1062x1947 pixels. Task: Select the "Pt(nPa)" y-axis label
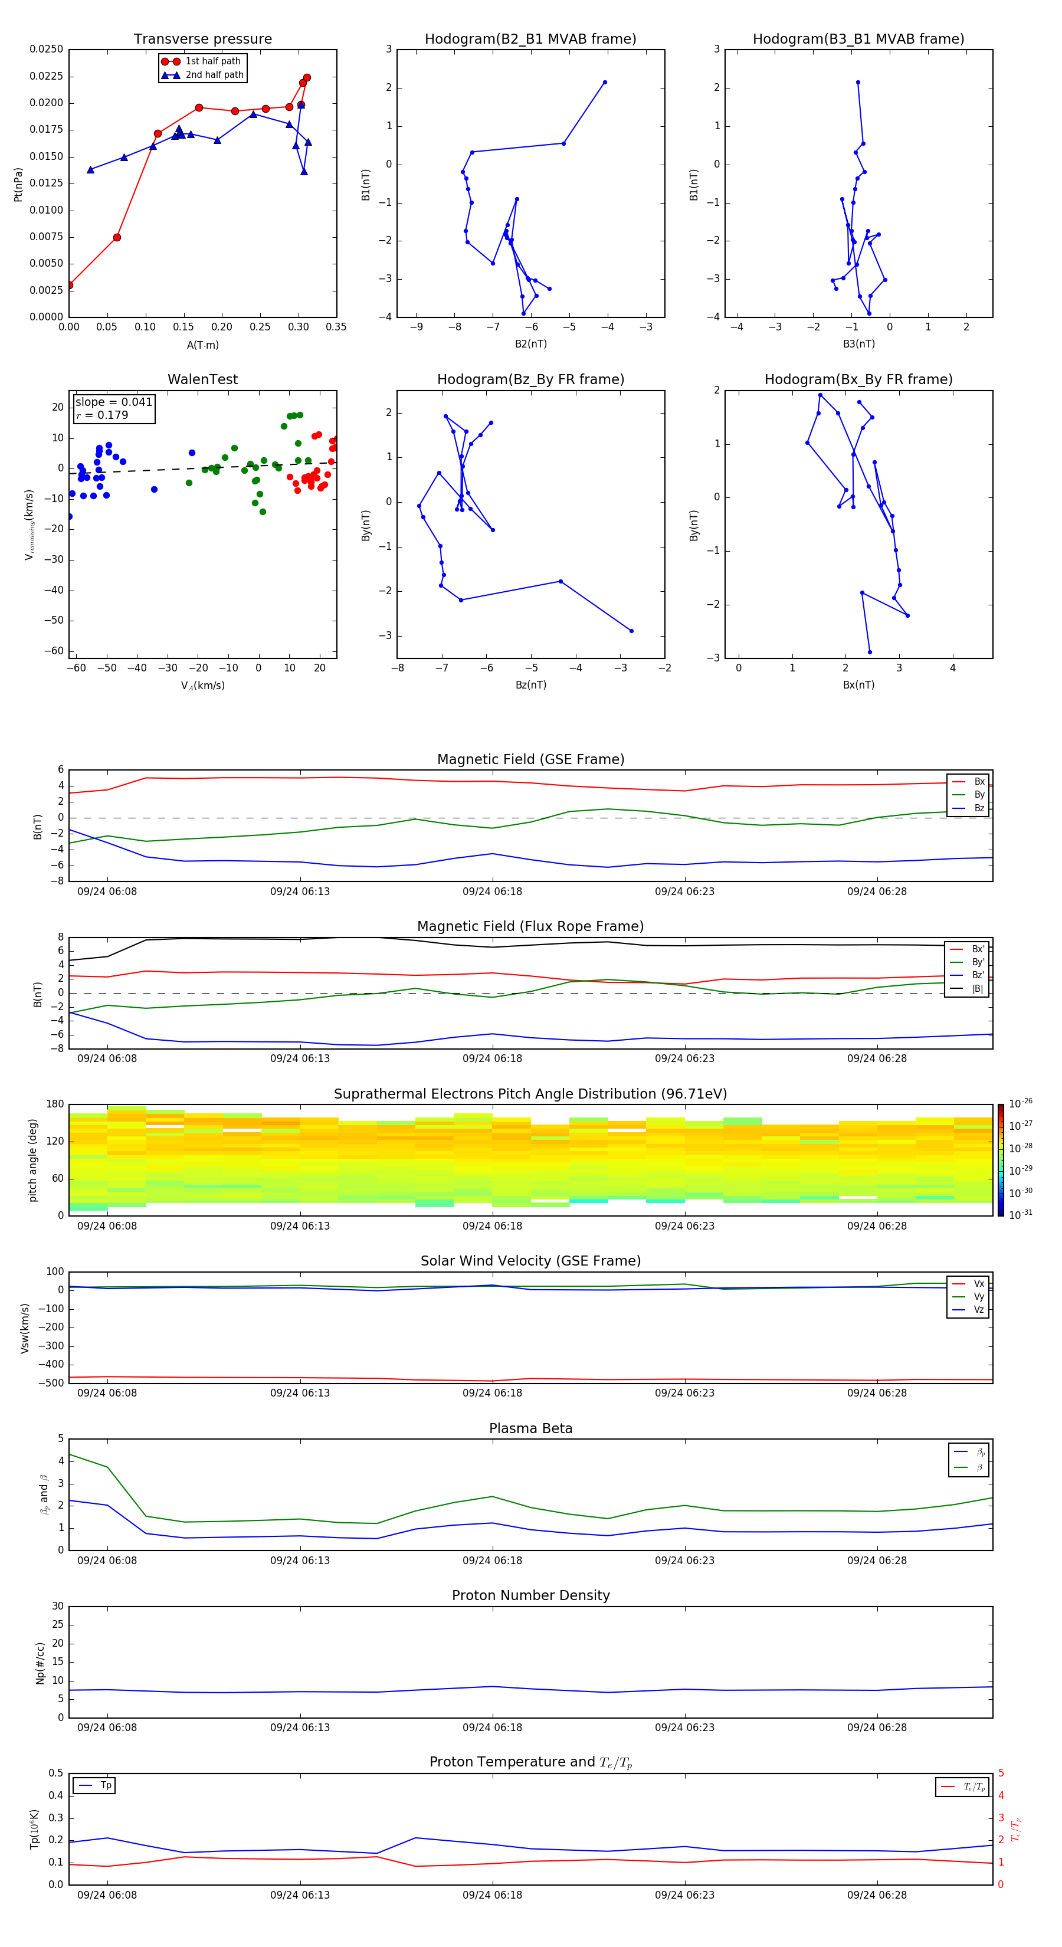click(x=18, y=185)
